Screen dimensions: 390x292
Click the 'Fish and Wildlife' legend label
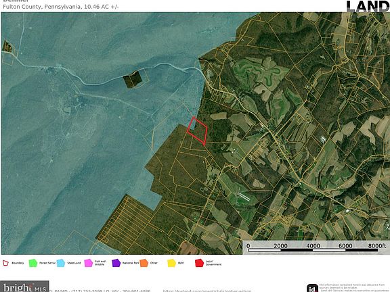pyautogui.click(x=100, y=263)
